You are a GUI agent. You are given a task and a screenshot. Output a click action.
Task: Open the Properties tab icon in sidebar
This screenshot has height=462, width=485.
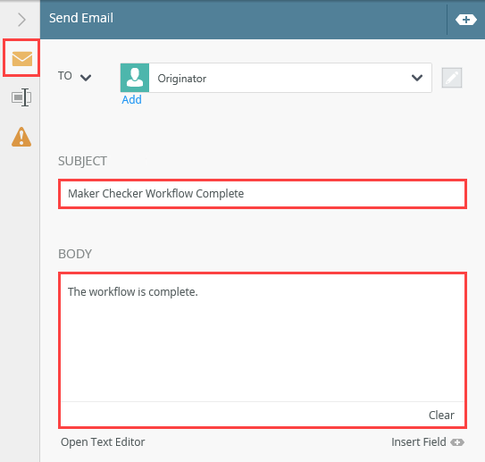click(21, 97)
